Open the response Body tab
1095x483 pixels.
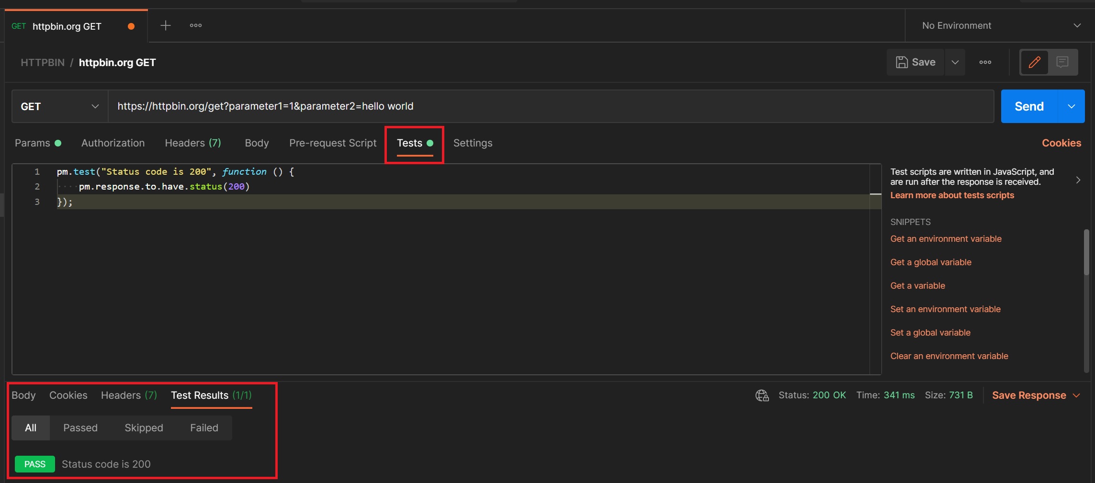[x=23, y=395]
